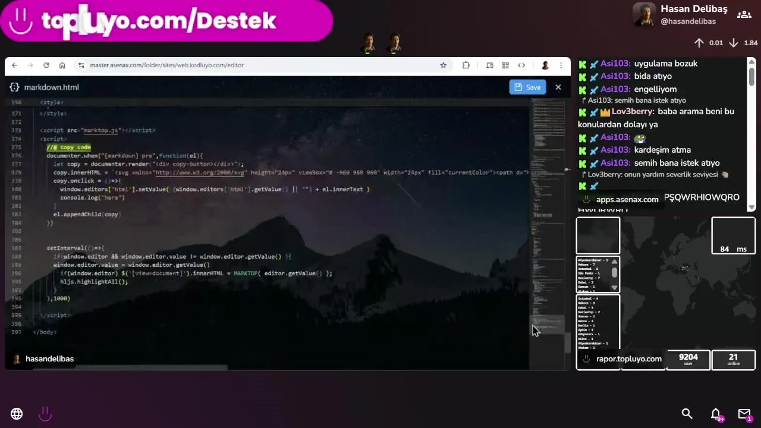This screenshot has width=761, height=428.
Task: Click the media/device toolbar icon beside extensions
Action: tap(489, 65)
